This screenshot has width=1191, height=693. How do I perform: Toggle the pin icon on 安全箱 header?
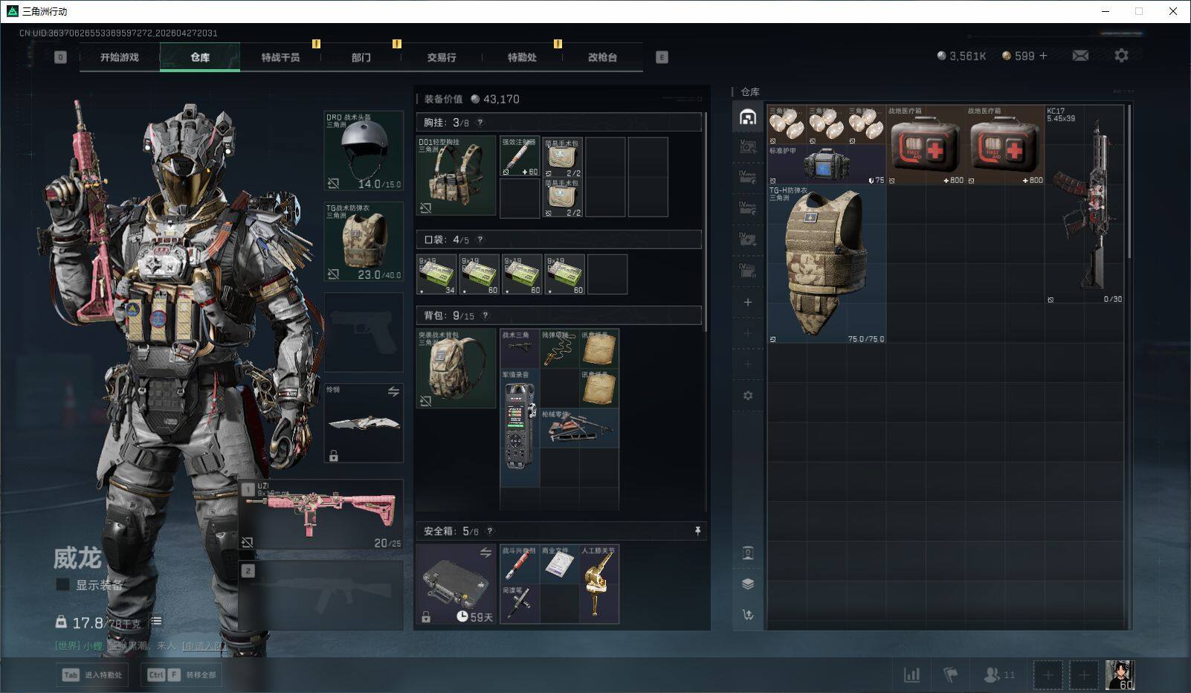point(697,531)
